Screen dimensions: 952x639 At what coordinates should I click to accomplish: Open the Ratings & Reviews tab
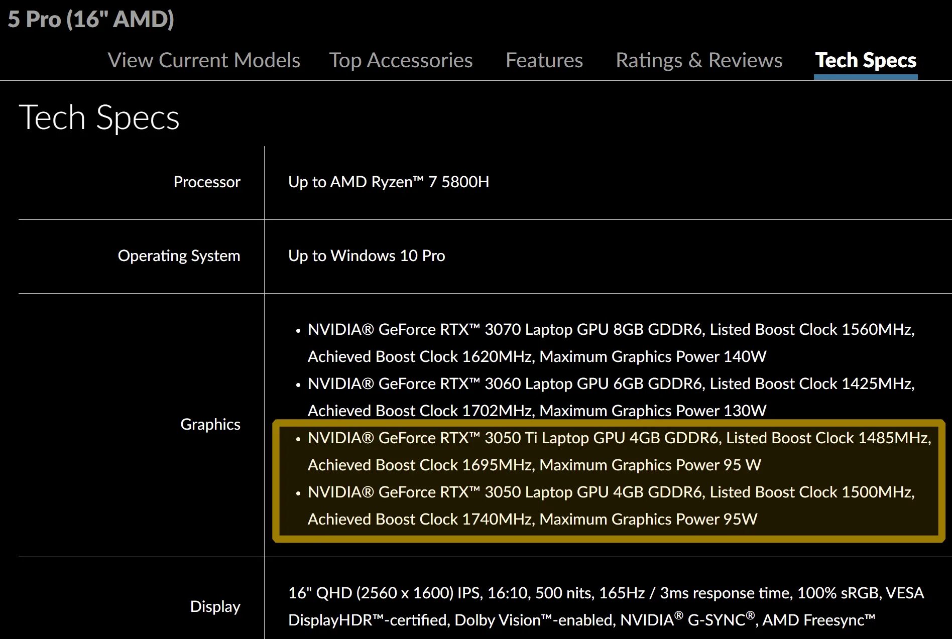698,60
